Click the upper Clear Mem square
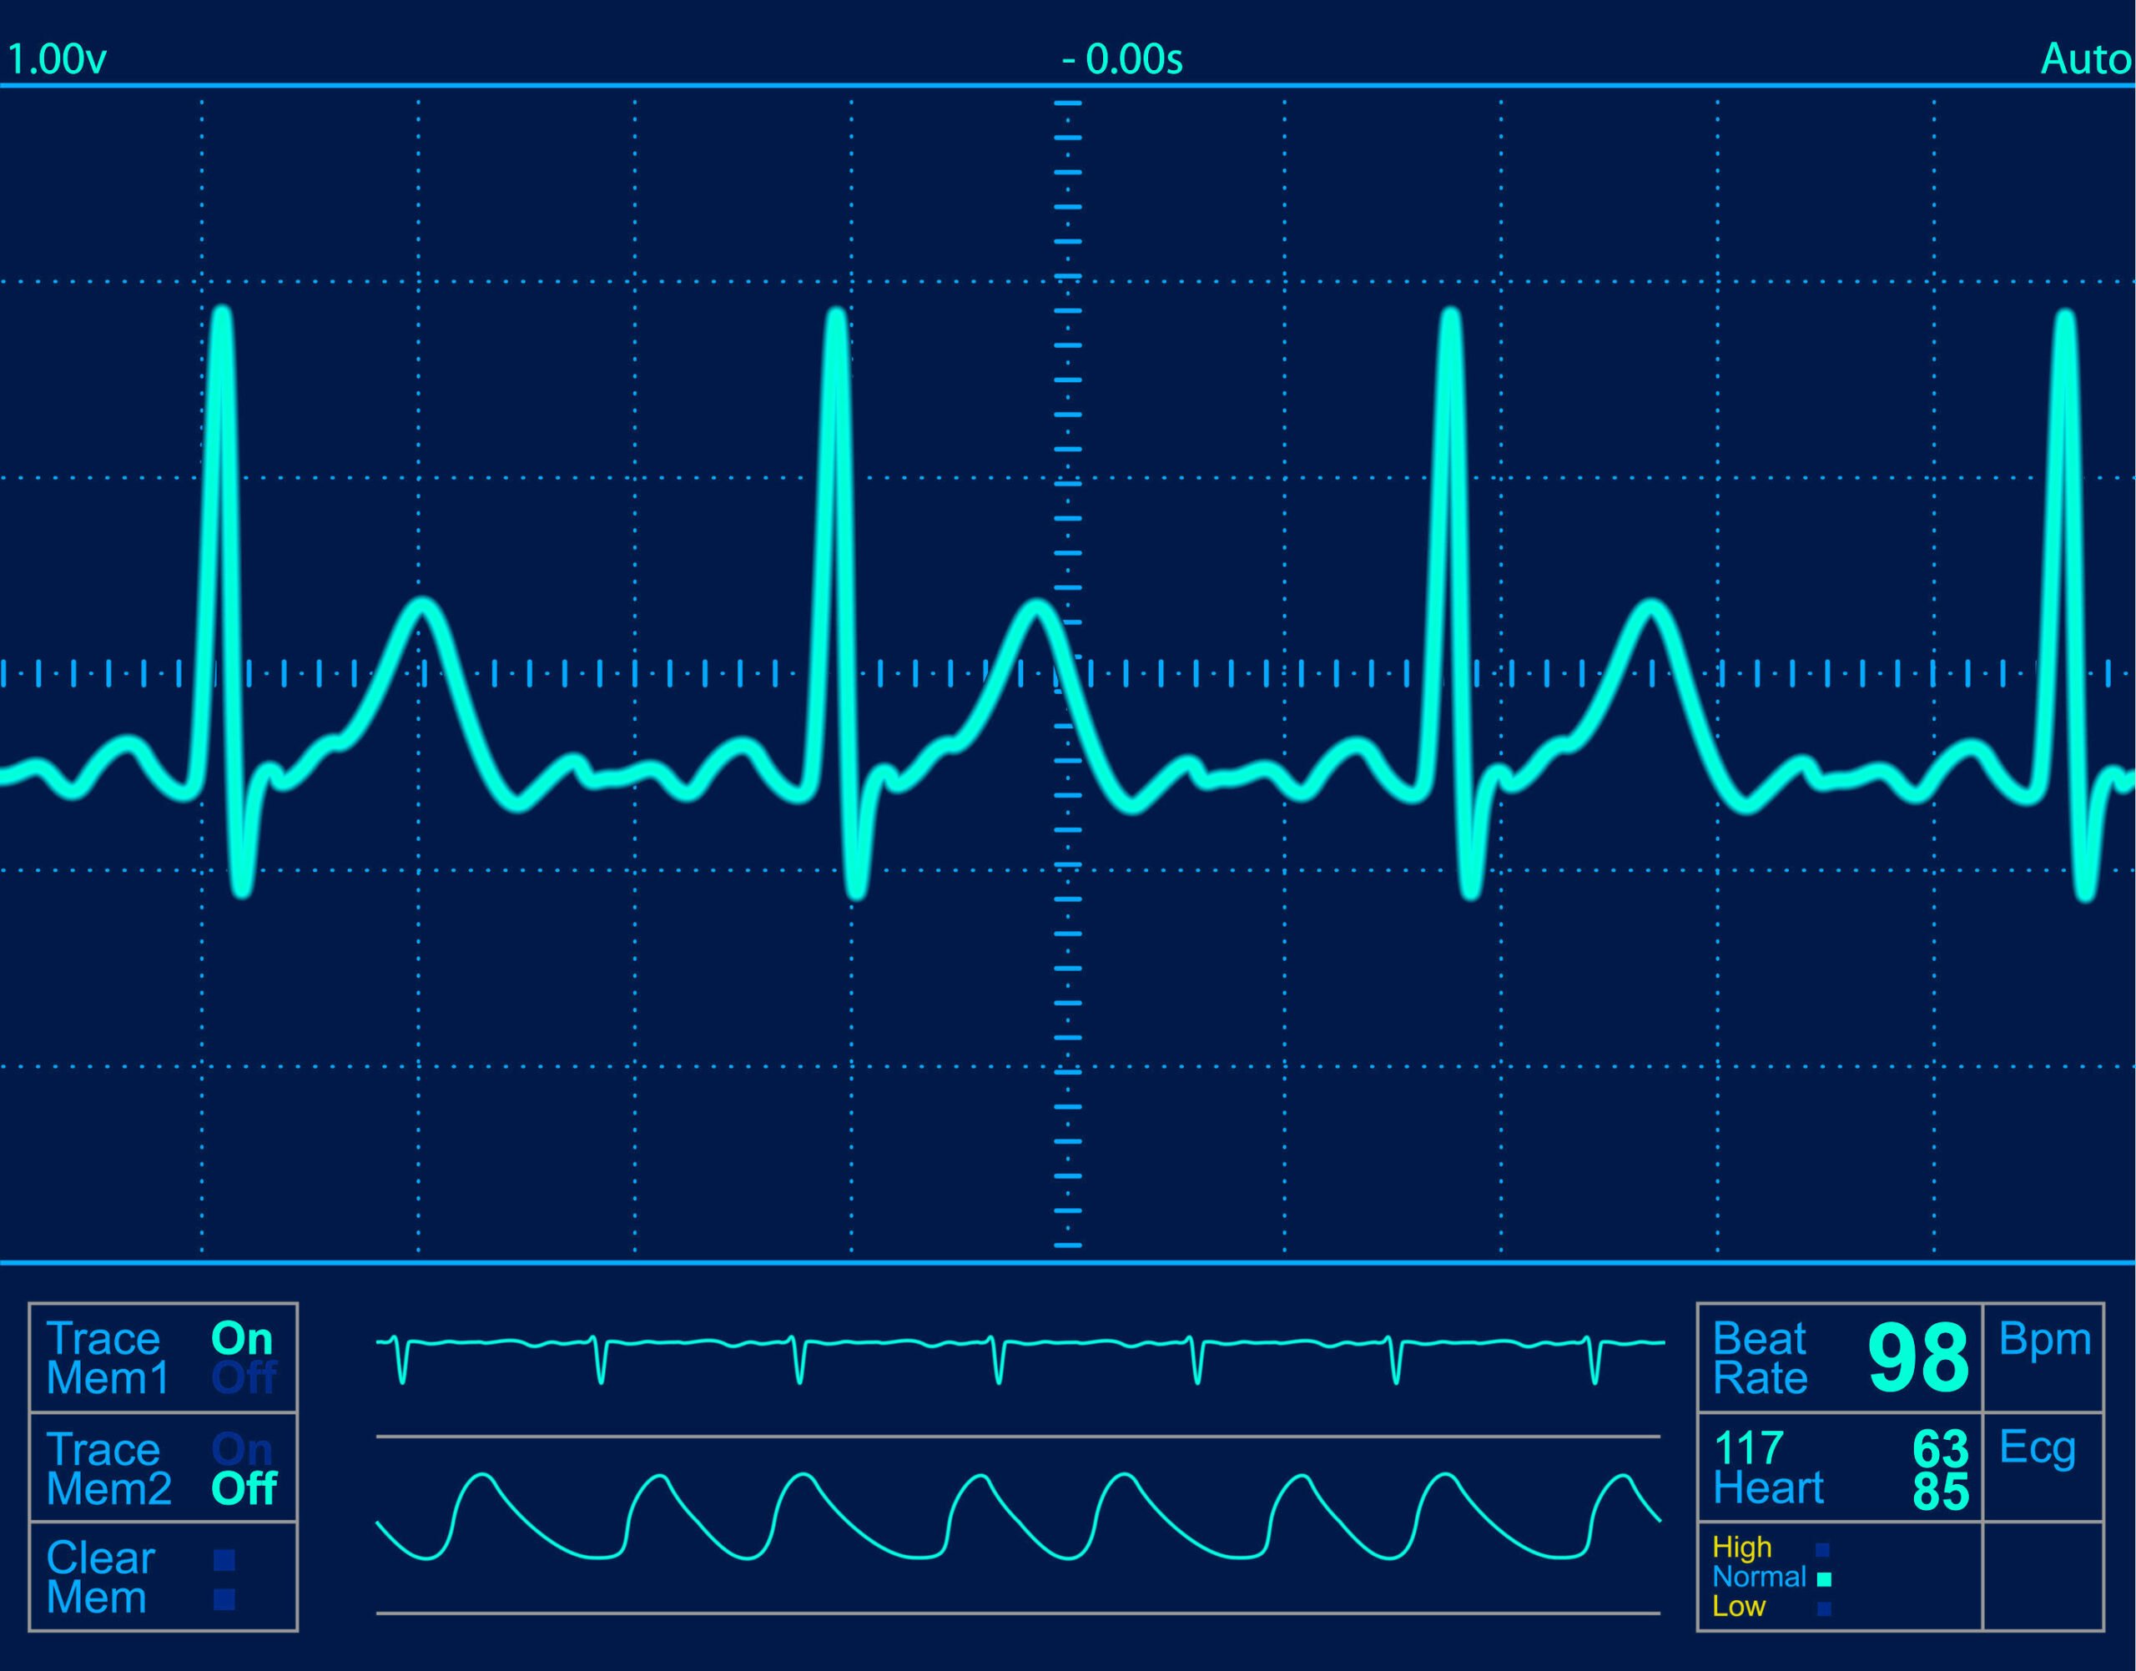The height and width of the screenshot is (1671, 2136). click(224, 1559)
